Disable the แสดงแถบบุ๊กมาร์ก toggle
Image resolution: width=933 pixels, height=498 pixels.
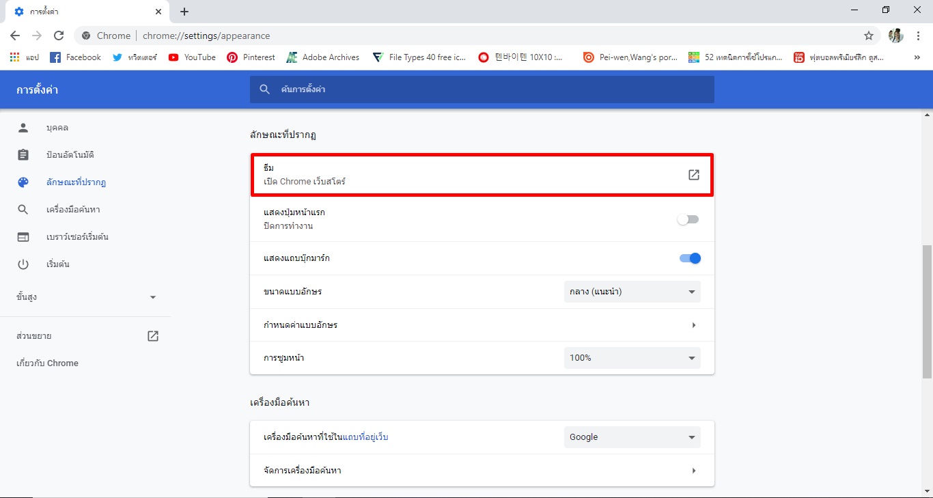690,258
